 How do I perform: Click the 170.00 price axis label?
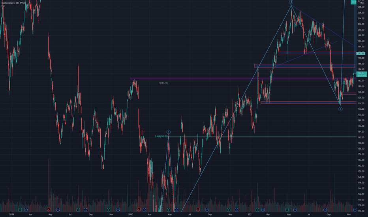coord(361,115)
